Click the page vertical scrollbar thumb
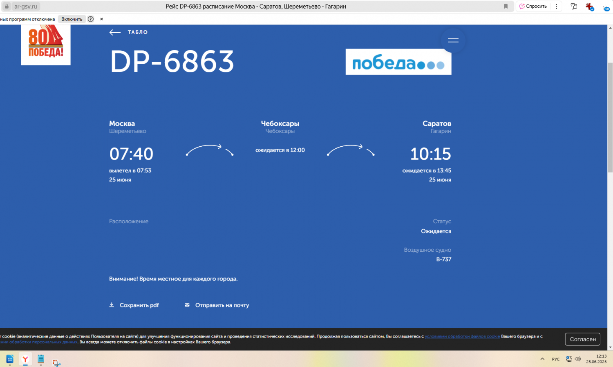 610,118
